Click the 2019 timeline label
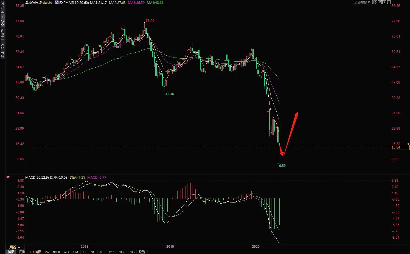Image resolution: width=410 pixels, height=254 pixels. pos(170,246)
